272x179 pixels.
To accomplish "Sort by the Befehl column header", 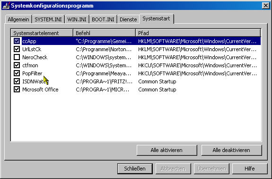I will click(x=104, y=33).
